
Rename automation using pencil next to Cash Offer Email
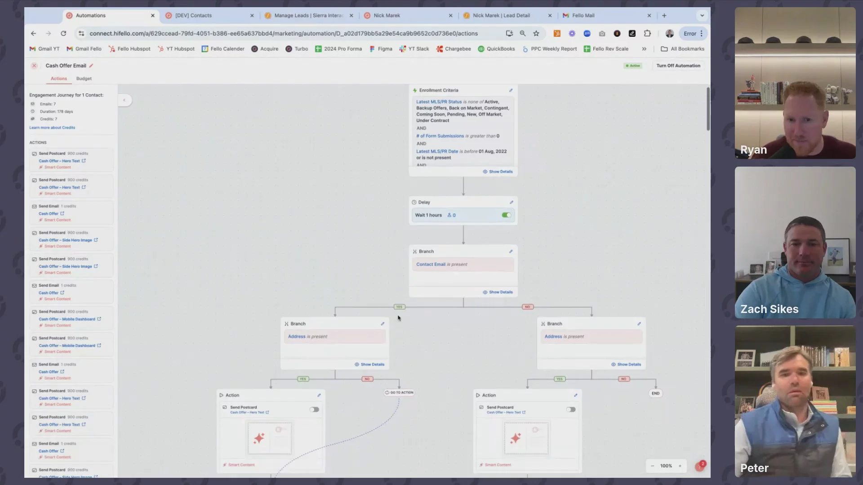(x=91, y=66)
